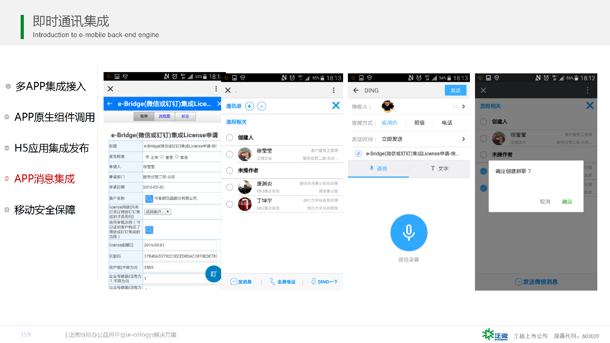Click 丁坤宇 avatar photo

click(245, 204)
